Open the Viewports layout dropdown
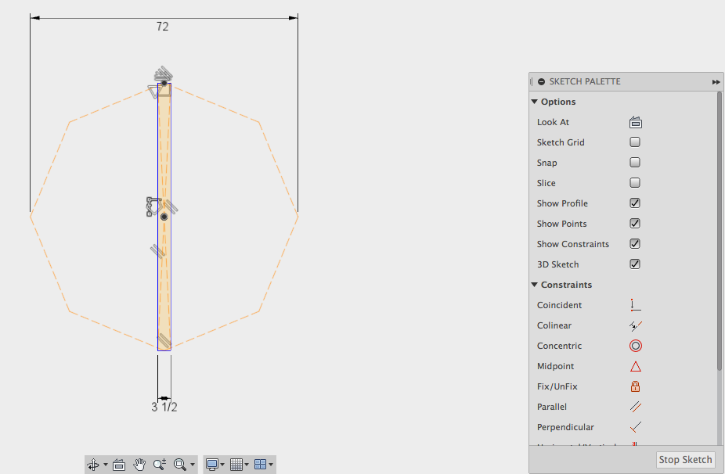 263,464
